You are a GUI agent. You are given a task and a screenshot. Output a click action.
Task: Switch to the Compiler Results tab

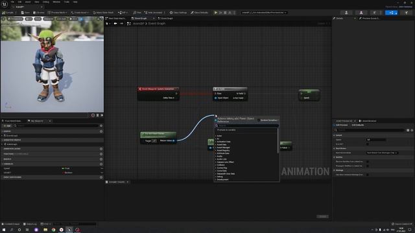click(117, 182)
